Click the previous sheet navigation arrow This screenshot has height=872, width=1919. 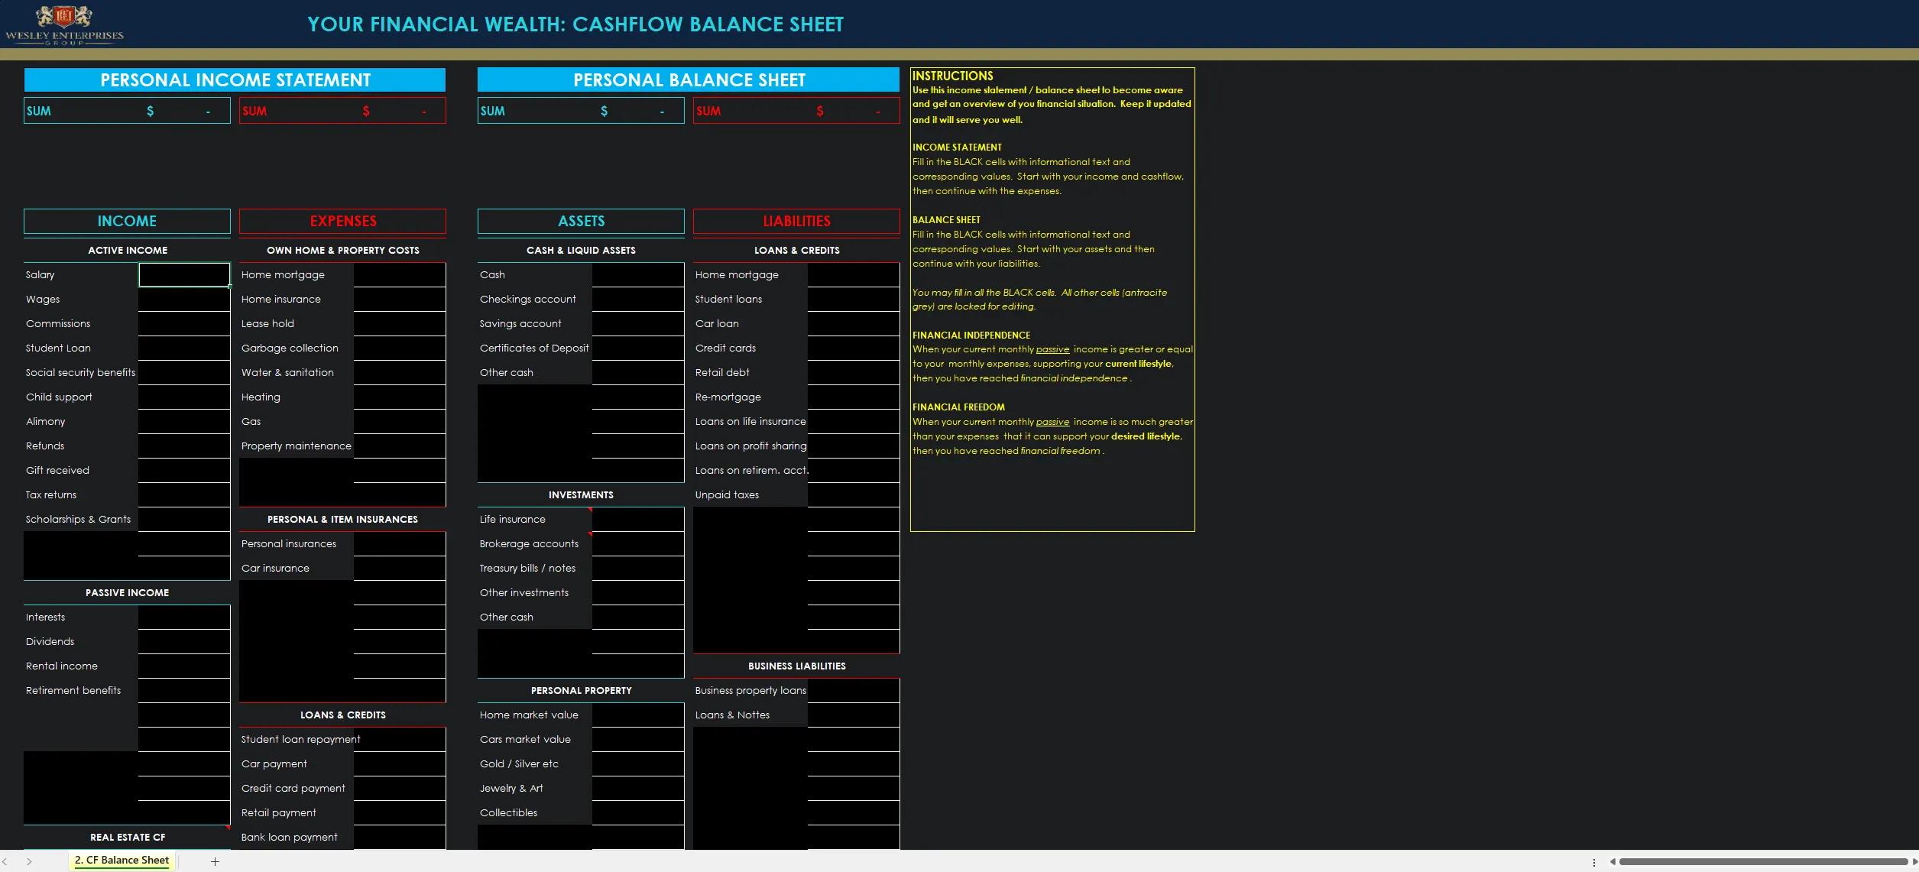tap(5, 861)
